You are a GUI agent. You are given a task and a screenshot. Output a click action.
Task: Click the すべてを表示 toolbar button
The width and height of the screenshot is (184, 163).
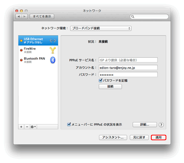[42, 17]
